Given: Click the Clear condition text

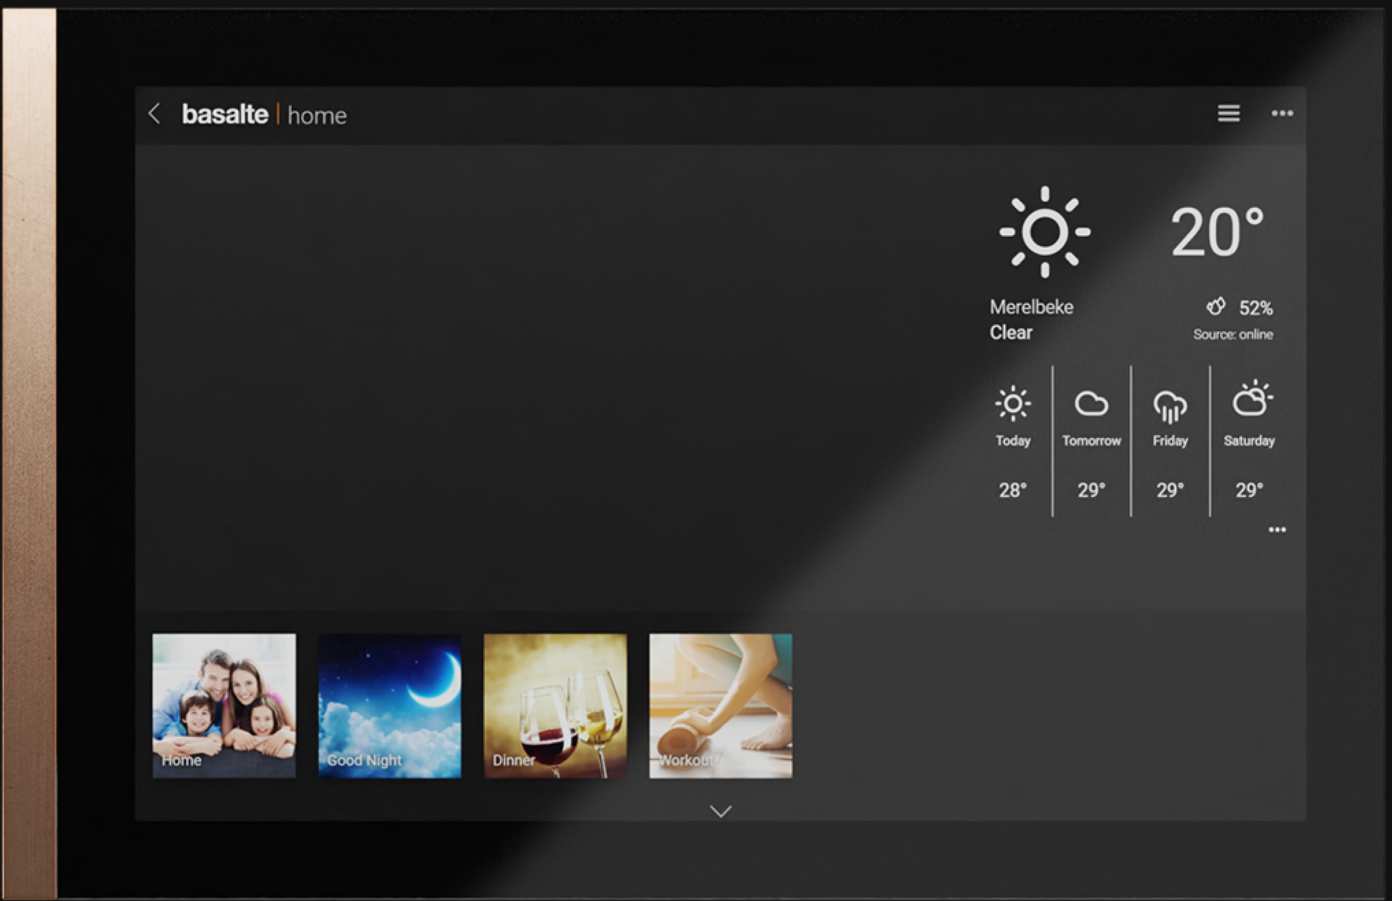Looking at the screenshot, I should pyautogui.click(x=1011, y=332).
